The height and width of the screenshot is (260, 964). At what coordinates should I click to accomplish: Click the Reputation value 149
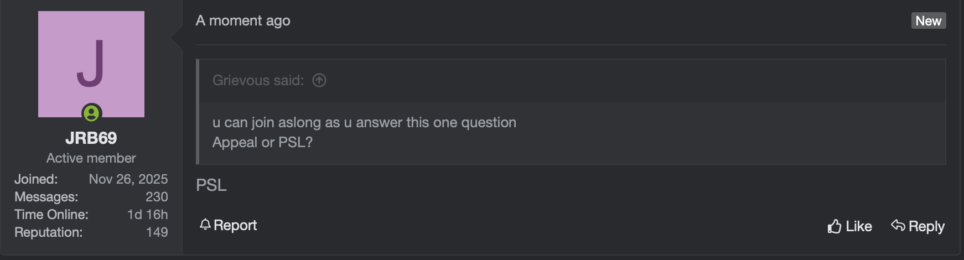157,232
